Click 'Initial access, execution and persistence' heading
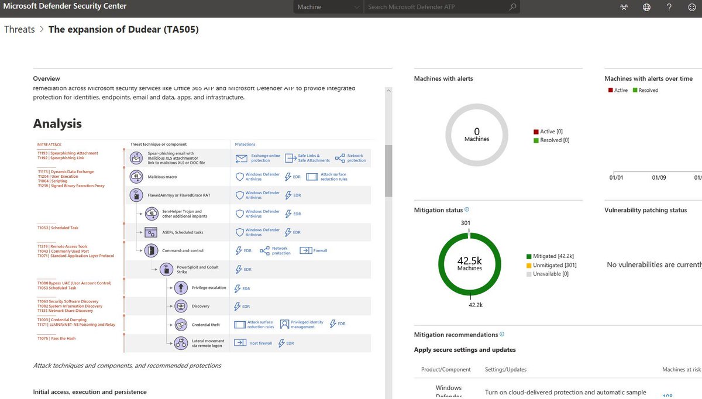Viewport: 702px width, 399px height. [x=90, y=391]
